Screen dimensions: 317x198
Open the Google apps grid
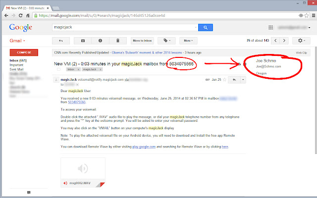(x=270, y=28)
